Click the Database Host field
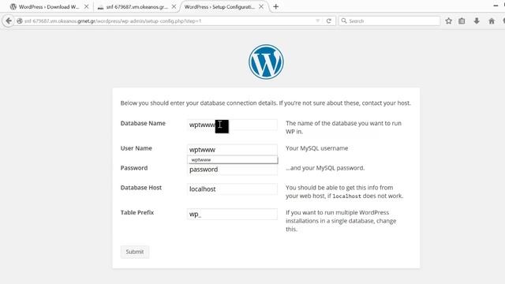The width and height of the screenshot is (505, 284). 232,189
